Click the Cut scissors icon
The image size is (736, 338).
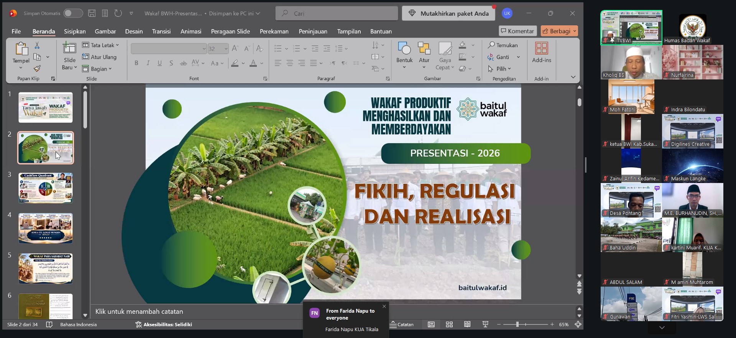click(x=37, y=46)
